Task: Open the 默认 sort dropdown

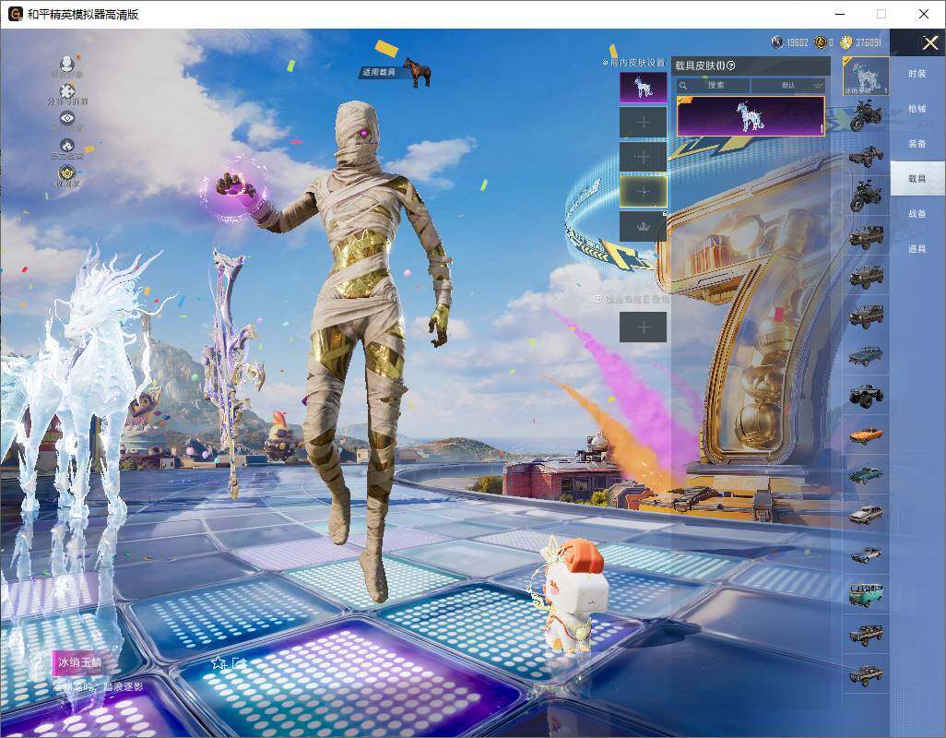Action: [788, 85]
